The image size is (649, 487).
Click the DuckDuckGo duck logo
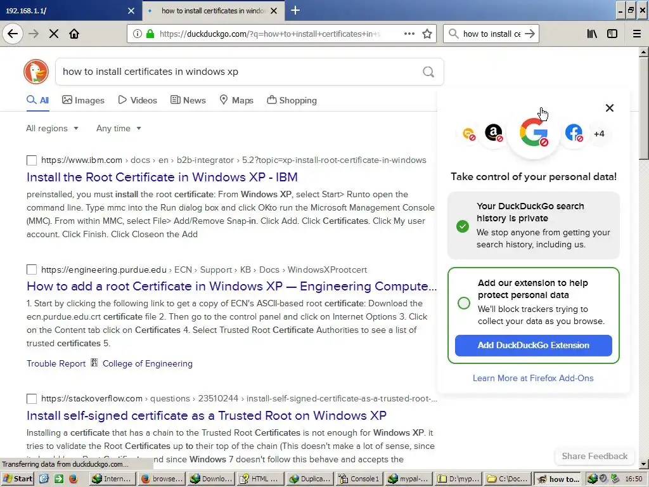click(x=36, y=72)
